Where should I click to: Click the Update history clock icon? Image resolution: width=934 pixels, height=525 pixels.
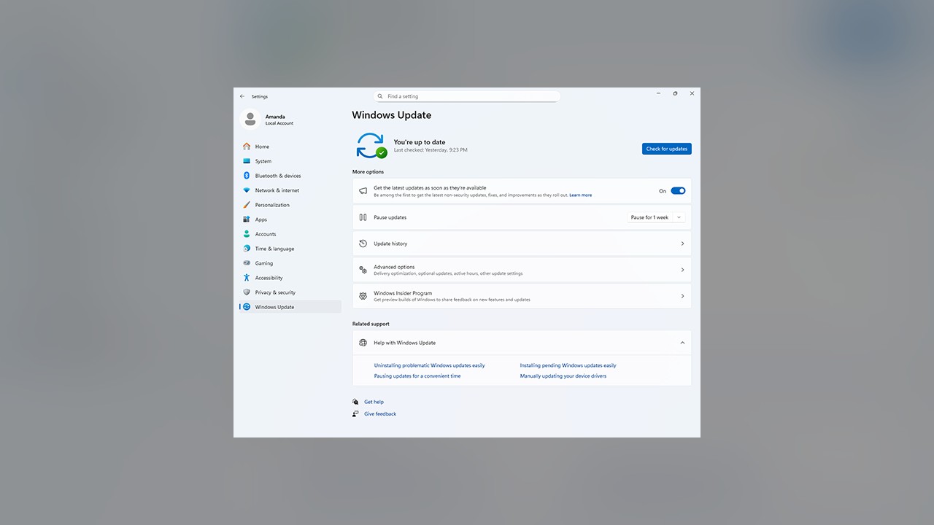click(363, 244)
